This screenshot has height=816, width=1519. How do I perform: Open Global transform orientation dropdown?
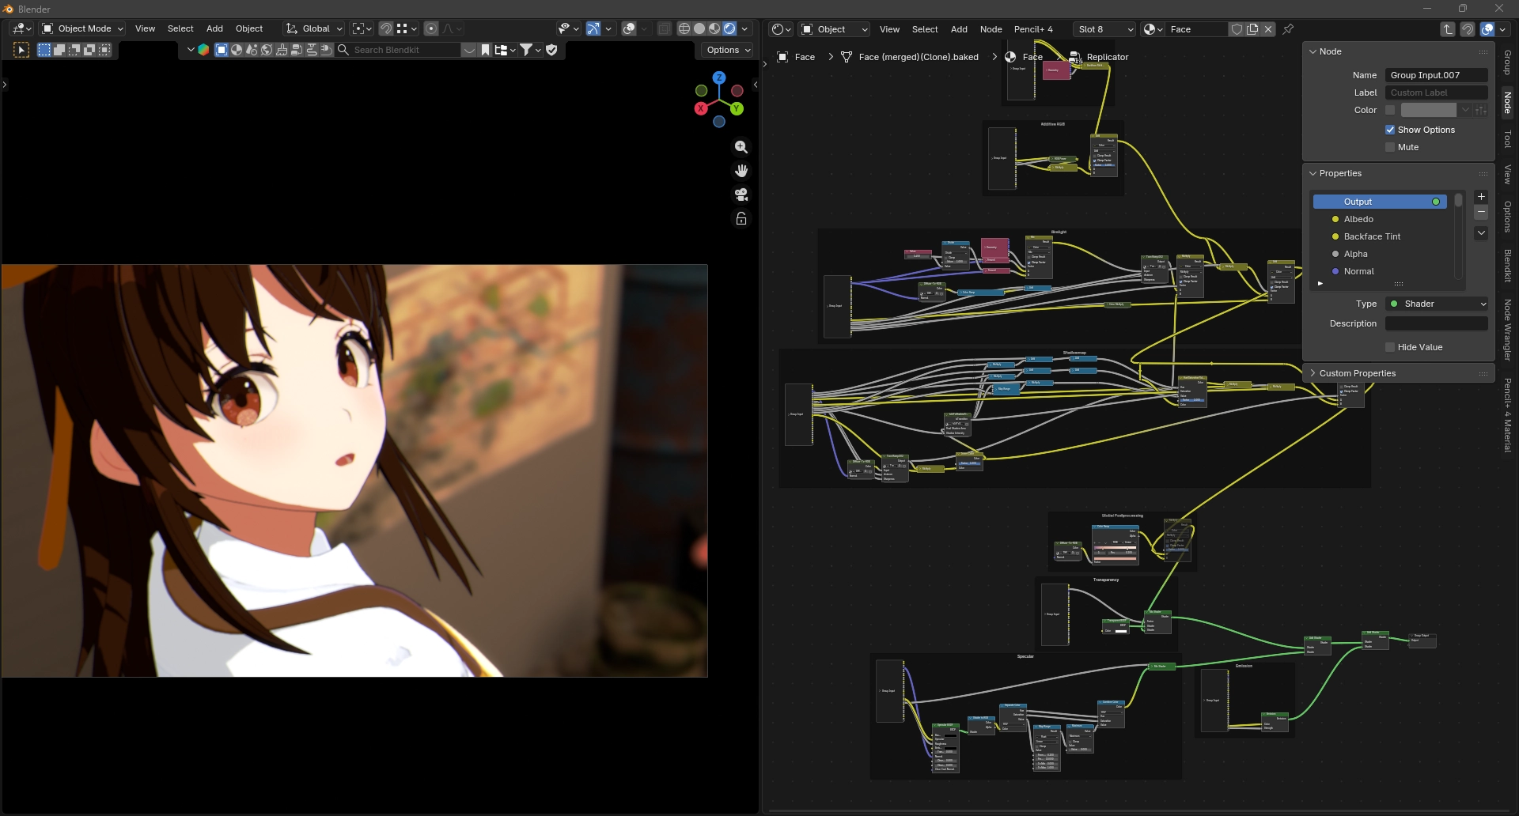click(313, 28)
